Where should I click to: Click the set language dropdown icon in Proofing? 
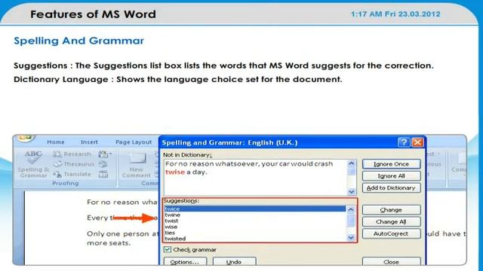[106, 154]
